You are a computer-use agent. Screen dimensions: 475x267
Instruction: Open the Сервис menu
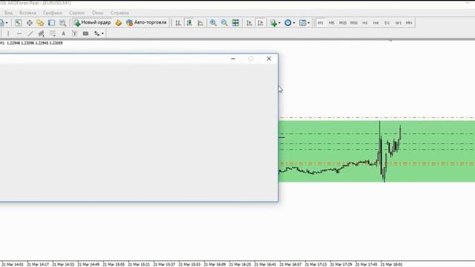point(77,13)
